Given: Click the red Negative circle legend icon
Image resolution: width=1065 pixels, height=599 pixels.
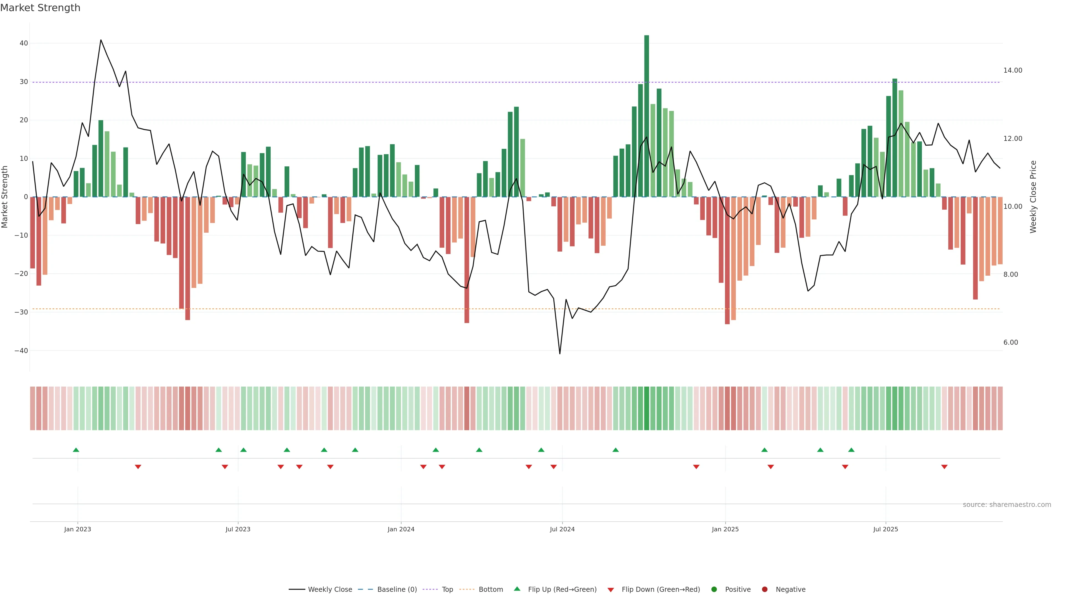Looking at the screenshot, I should tap(764, 589).
